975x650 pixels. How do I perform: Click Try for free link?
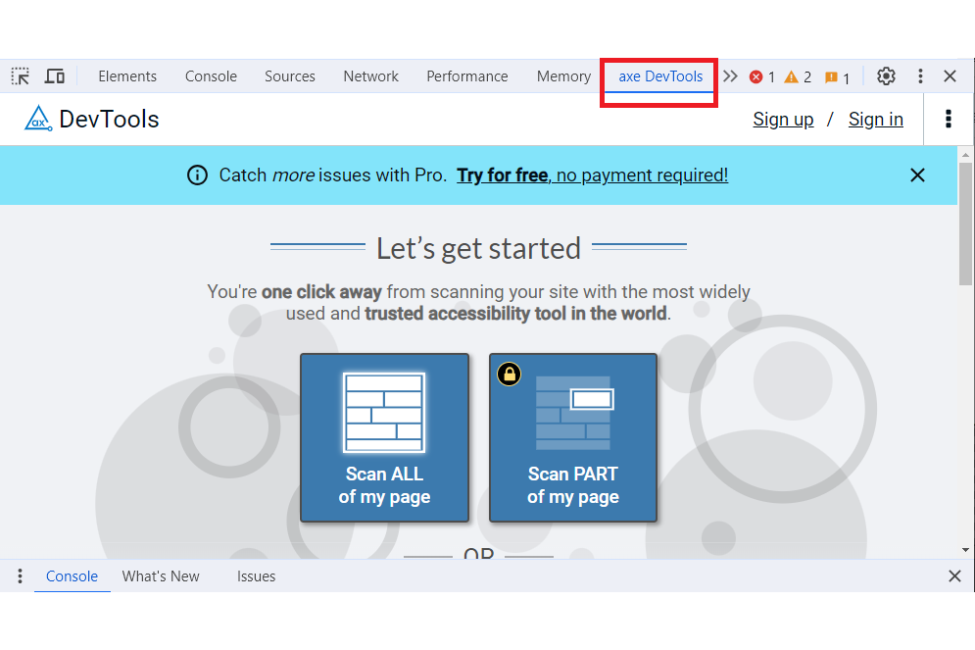(502, 175)
